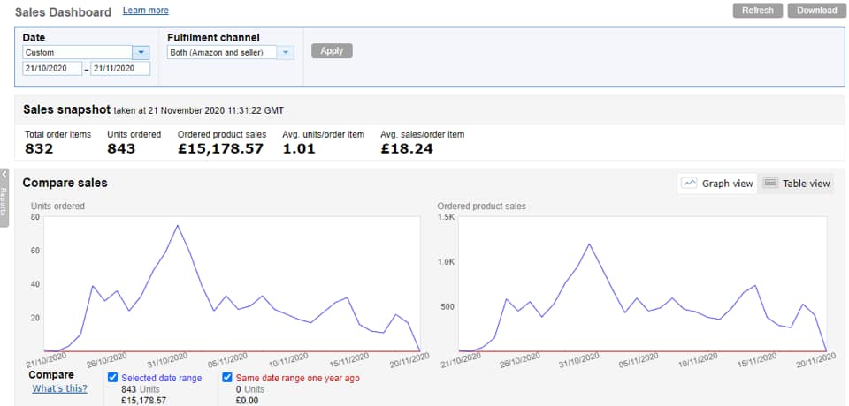Click the highest peak in Units ordered chart
This screenshot has height=406, width=849.
(x=178, y=225)
